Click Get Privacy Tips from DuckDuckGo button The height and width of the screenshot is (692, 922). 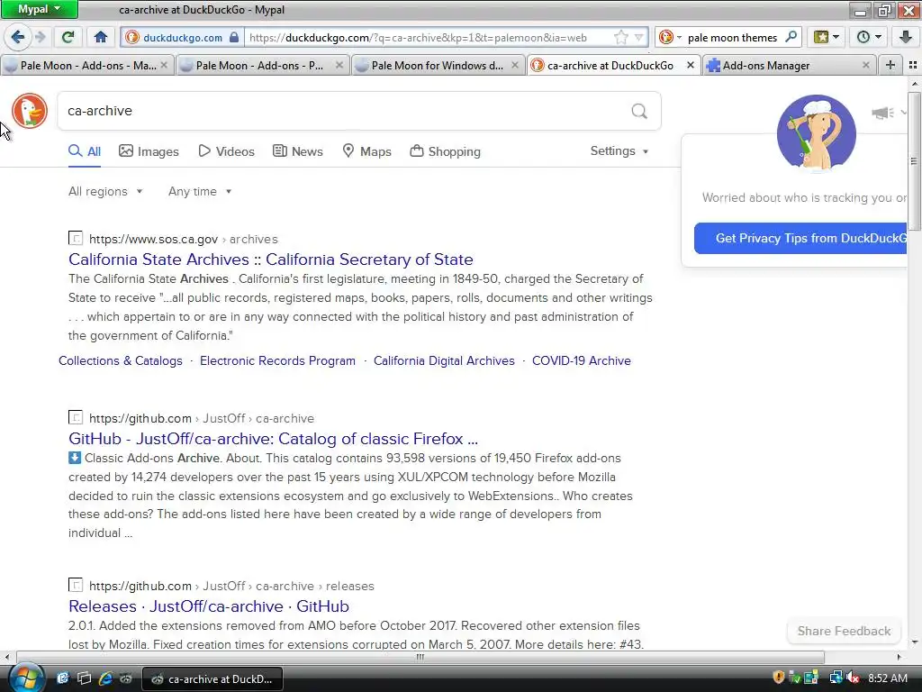[800, 238]
